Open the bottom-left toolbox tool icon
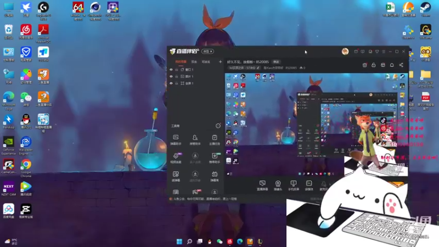Screen dimensions: 439x247 coord(176,192)
